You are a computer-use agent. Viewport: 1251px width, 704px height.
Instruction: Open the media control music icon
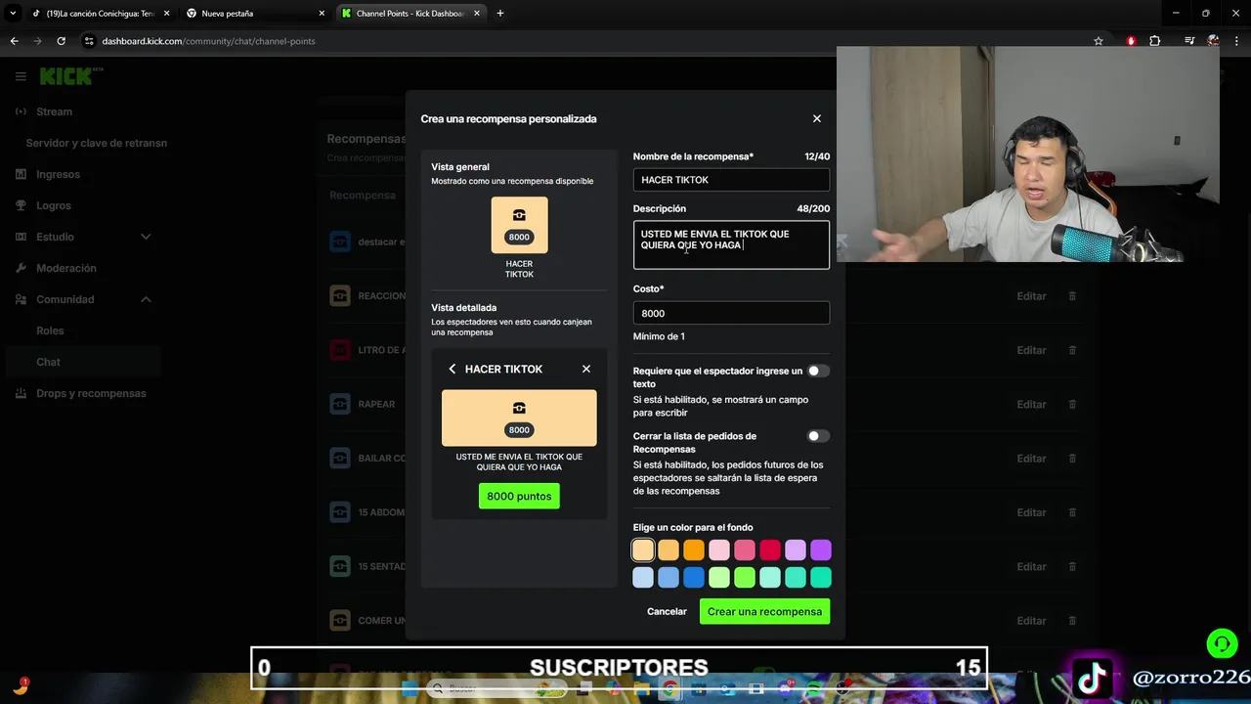[x=1189, y=41]
